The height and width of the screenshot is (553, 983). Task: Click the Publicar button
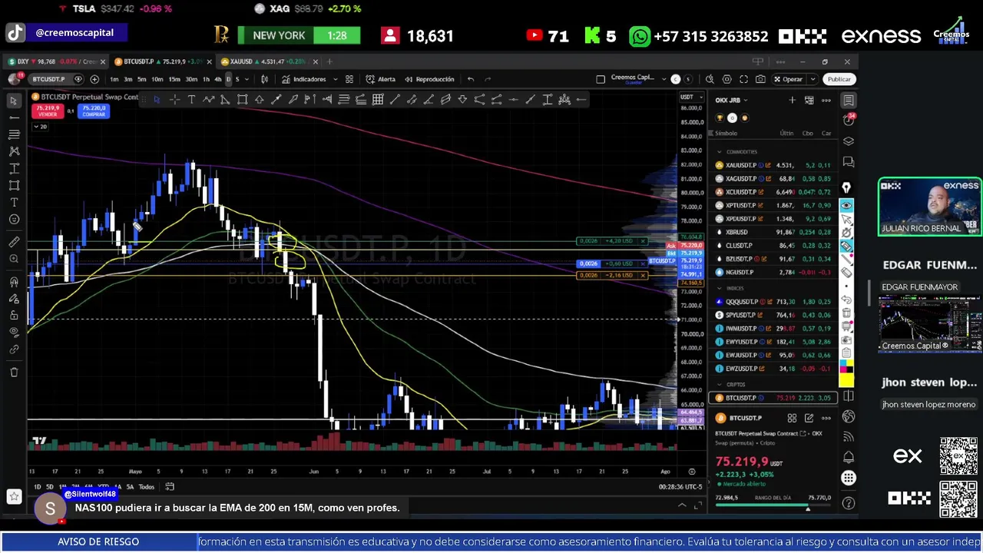click(x=839, y=79)
